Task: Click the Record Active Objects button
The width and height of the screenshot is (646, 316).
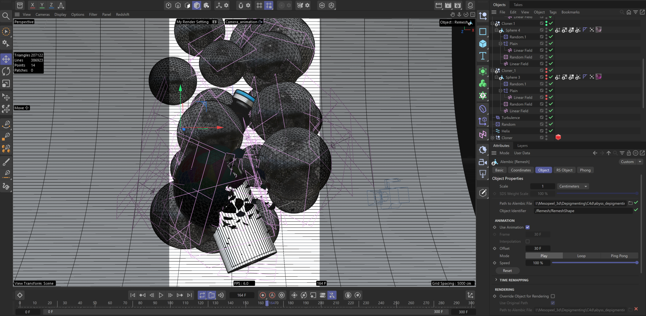Action: click(263, 295)
